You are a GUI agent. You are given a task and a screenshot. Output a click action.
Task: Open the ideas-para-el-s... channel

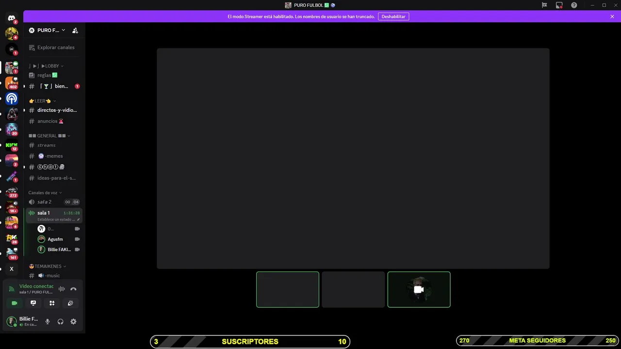54,178
